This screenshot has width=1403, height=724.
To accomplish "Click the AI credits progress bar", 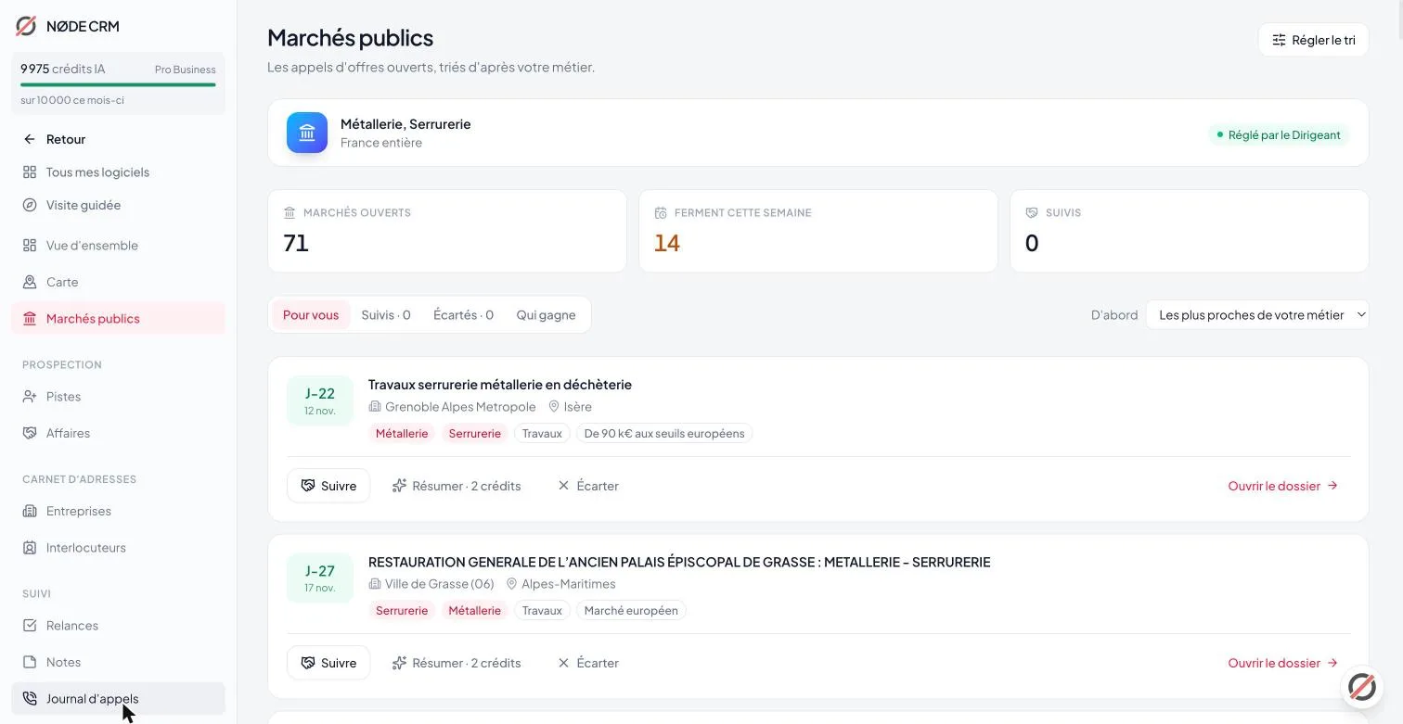I will pos(118,85).
